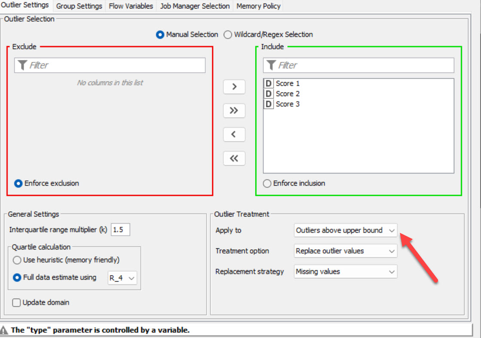The width and height of the screenshot is (481, 338).
Task: Click the Interquartile range multiplier field
Action: (x=120, y=230)
